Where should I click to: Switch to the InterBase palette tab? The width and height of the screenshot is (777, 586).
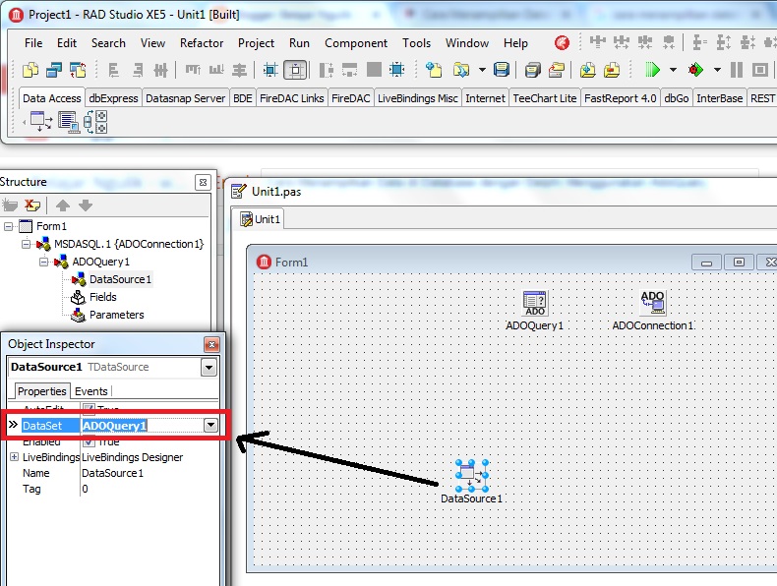(x=720, y=98)
